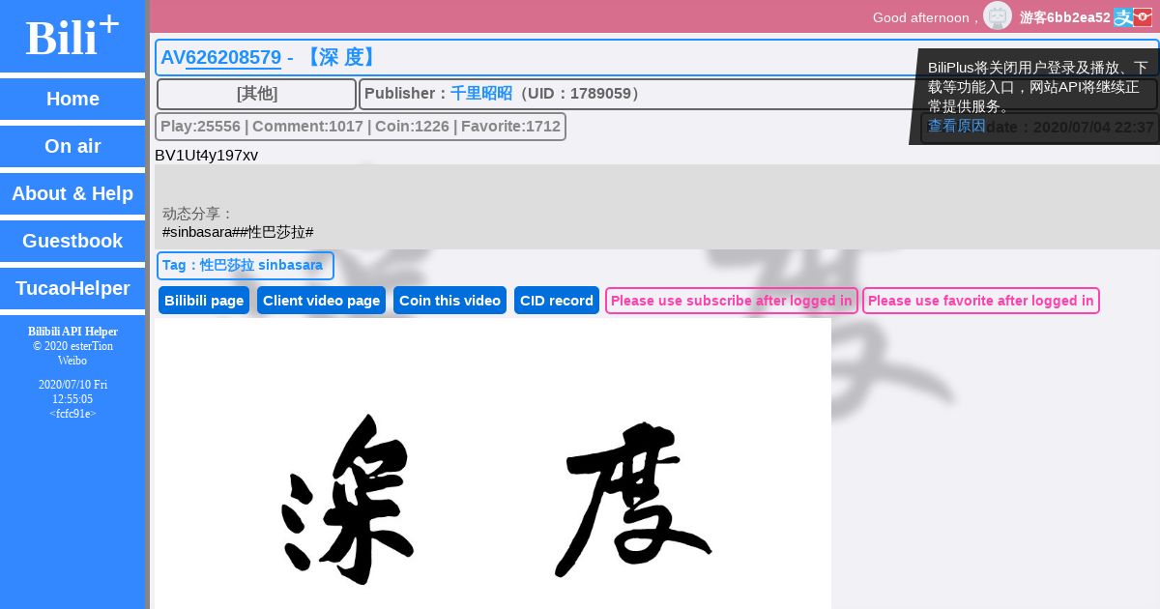Click the 性巴莎拉 tag link
Screen dimensions: 1160x609
pyautogui.click(x=227, y=265)
